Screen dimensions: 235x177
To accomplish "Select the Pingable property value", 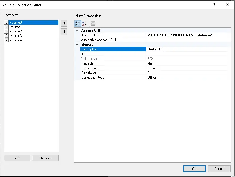I will 187,63.
